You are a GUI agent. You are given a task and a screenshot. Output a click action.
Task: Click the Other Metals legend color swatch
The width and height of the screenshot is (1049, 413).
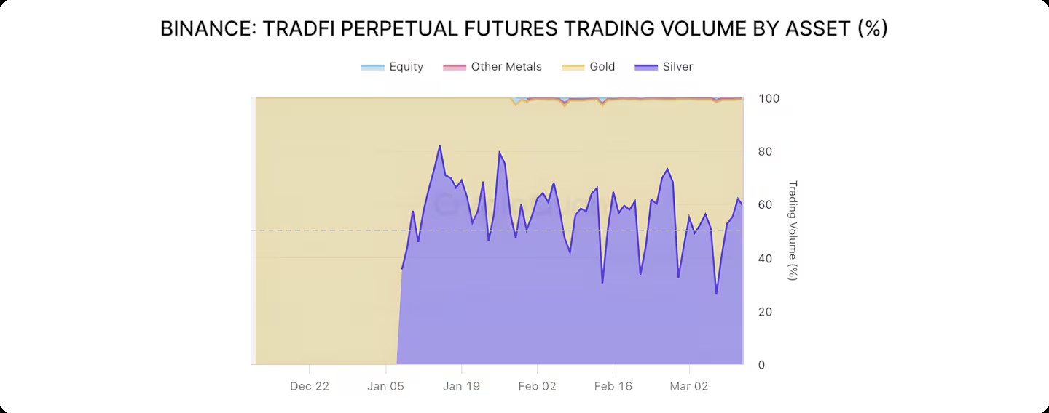454,68
